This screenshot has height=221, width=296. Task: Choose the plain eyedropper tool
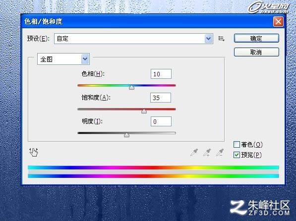pos(194,153)
